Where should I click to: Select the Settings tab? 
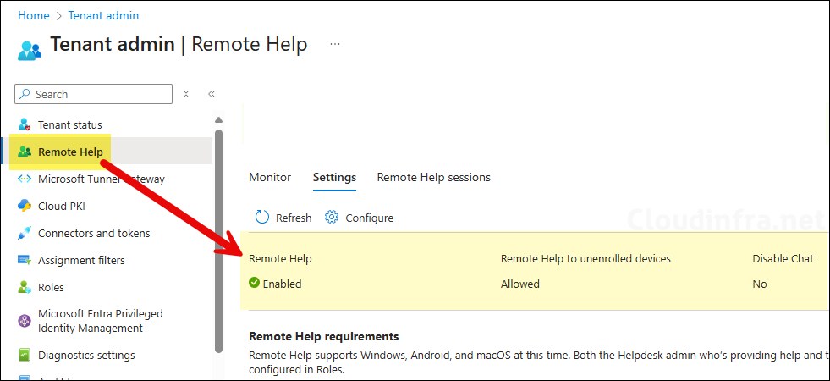pos(334,177)
